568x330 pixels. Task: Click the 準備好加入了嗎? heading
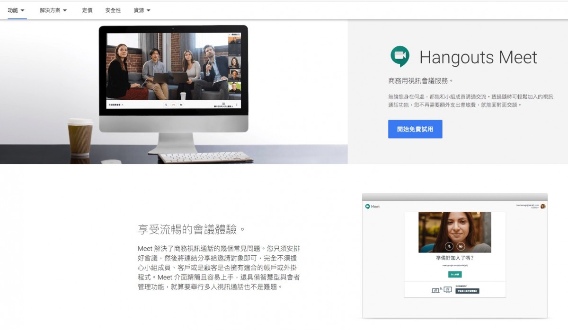[455, 258]
